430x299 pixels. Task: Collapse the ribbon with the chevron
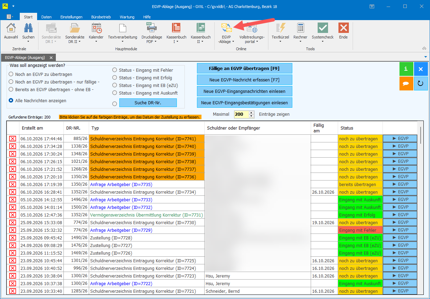click(x=424, y=48)
